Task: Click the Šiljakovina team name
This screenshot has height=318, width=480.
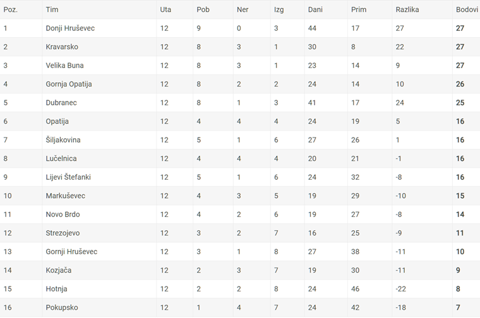Action: coord(63,140)
